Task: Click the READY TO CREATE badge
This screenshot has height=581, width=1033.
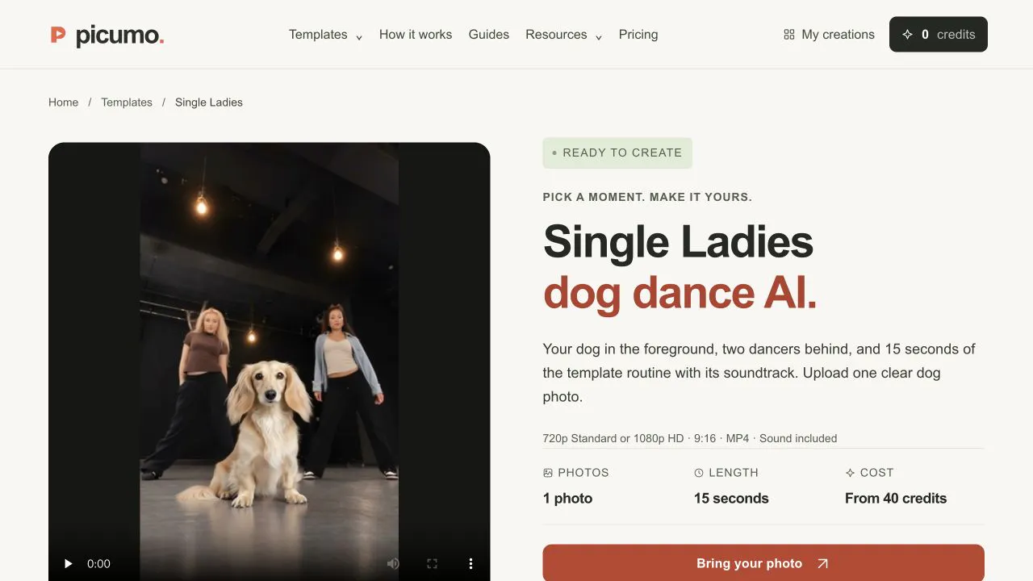Action: click(x=617, y=153)
